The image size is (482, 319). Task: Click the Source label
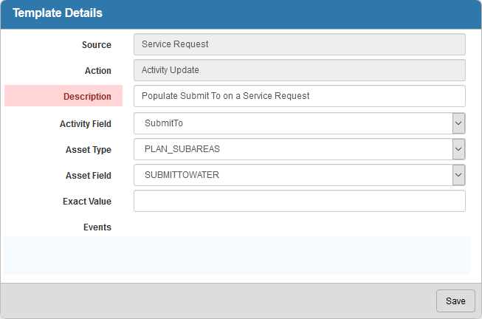coord(97,44)
